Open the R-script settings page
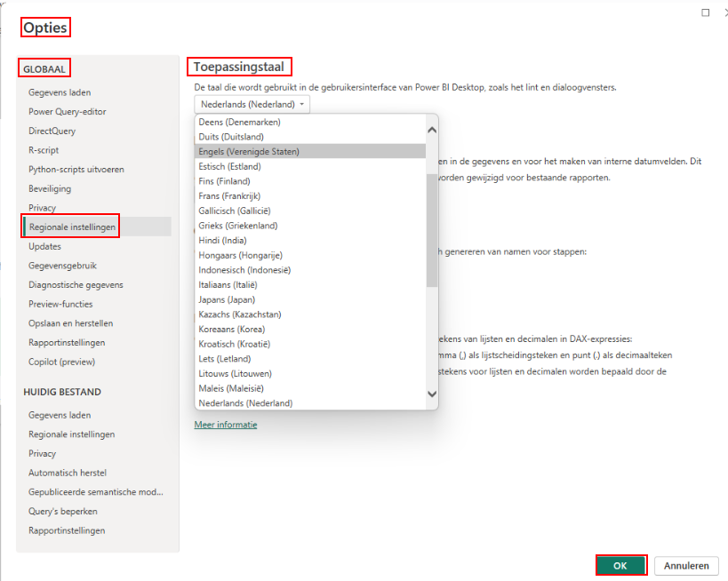 [44, 150]
